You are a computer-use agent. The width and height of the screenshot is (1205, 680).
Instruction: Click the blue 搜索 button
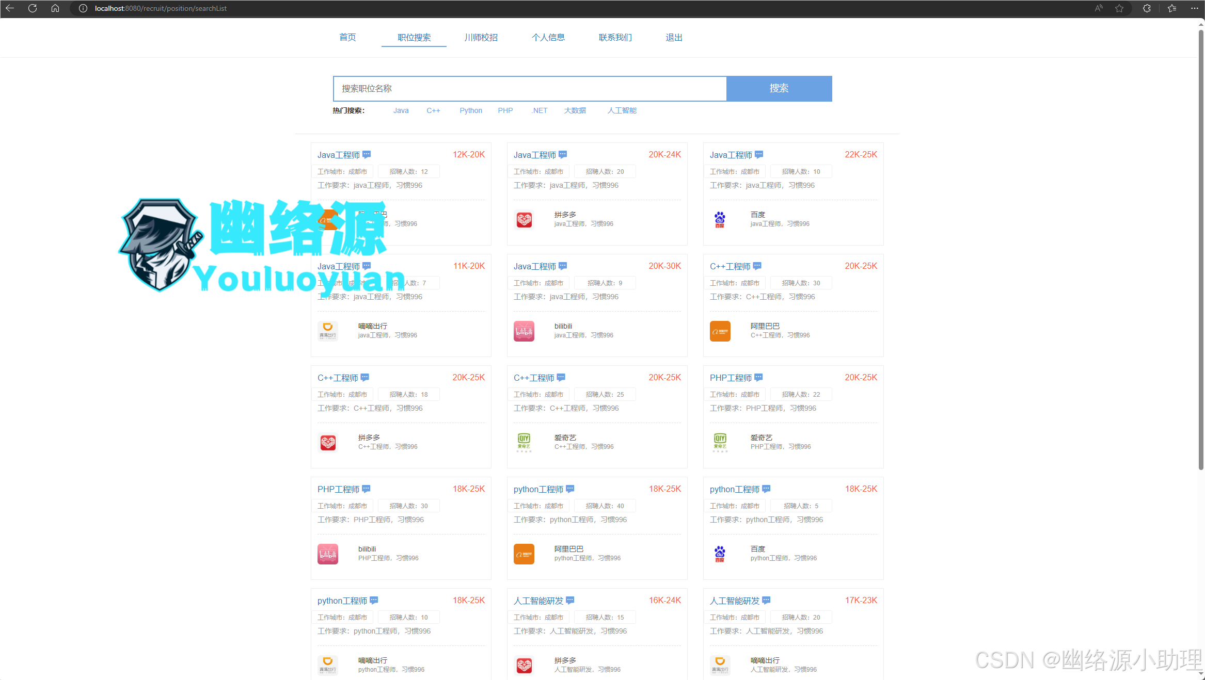tap(779, 88)
